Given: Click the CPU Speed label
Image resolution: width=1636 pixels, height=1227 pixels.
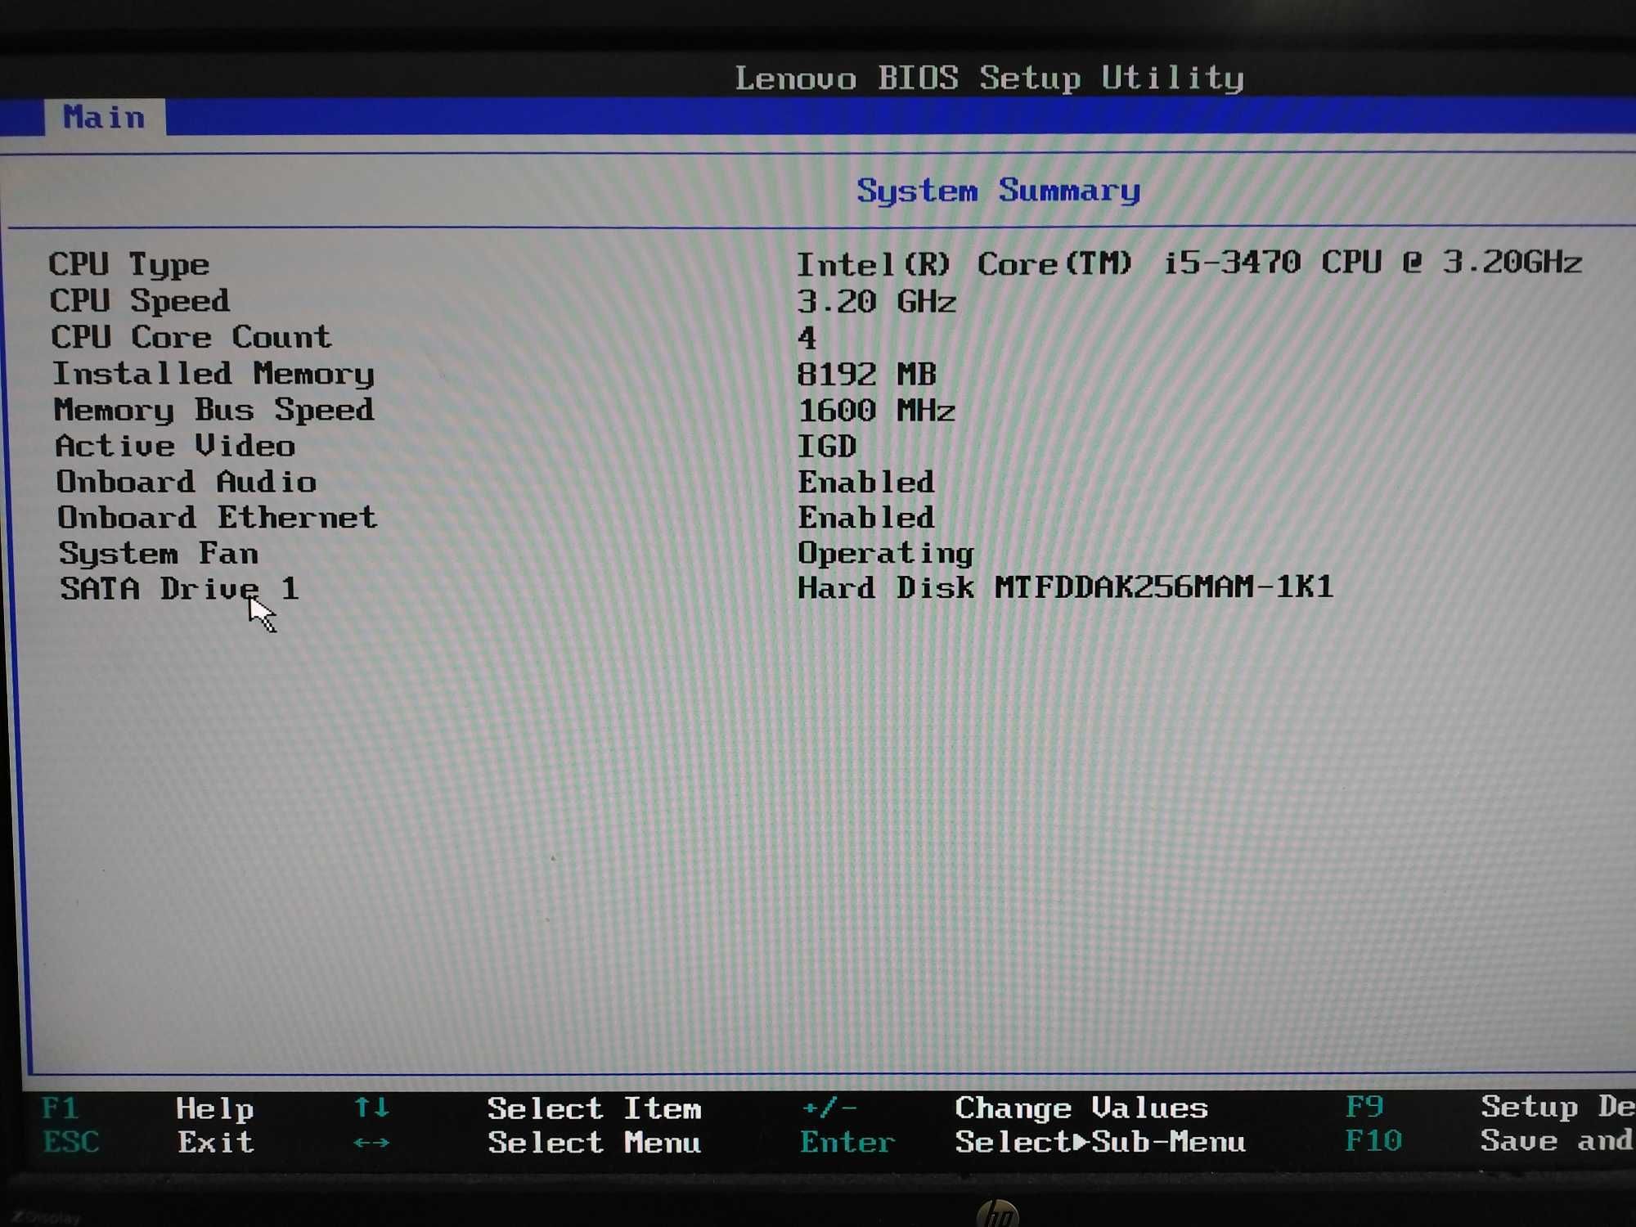Looking at the screenshot, I should coord(140,301).
